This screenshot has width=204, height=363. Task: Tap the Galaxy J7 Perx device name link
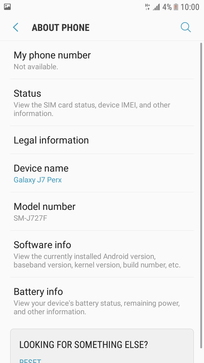(x=38, y=180)
